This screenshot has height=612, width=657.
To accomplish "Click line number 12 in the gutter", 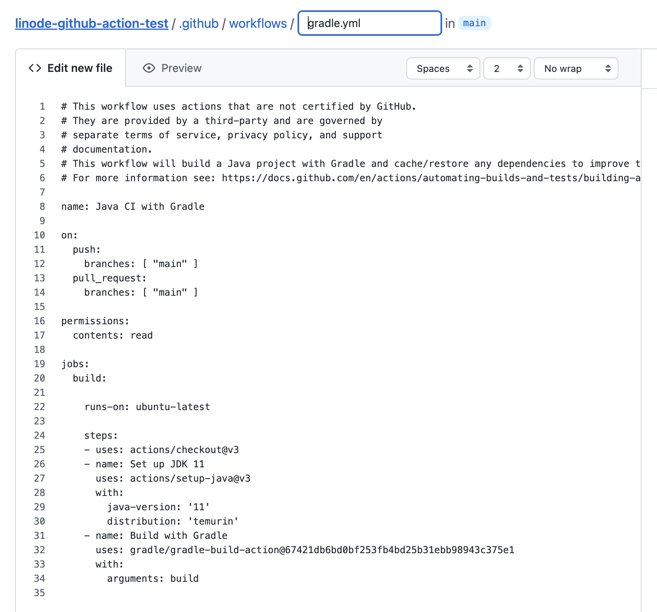I will pos(39,264).
